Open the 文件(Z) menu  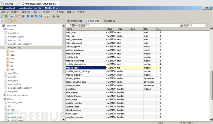pos(5,12)
